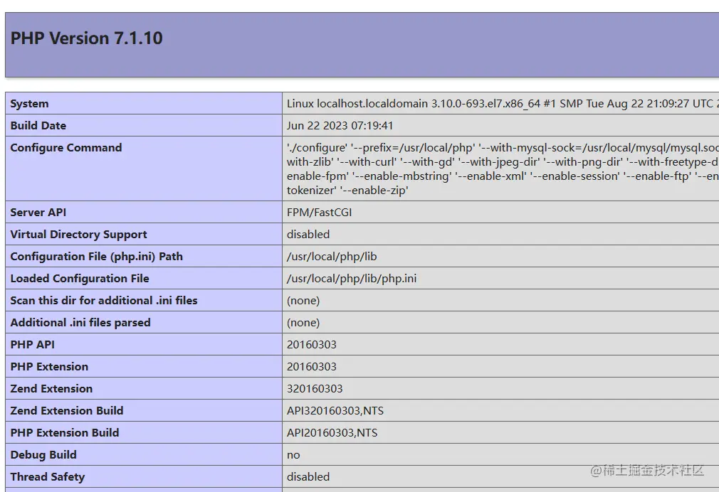Click Configuration File (php.ini) Path label
Image resolution: width=719 pixels, height=492 pixels.
[96, 257]
